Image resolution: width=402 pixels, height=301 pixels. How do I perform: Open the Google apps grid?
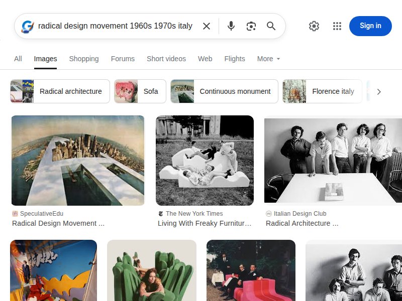click(x=337, y=26)
